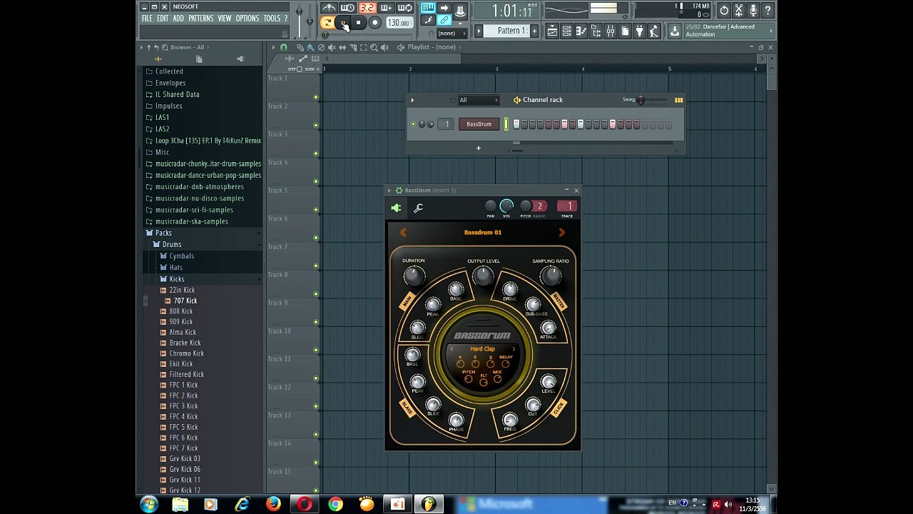This screenshot has width=913, height=514.
Task: Collapse the Kicks folder in browser
Action: (x=176, y=279)
